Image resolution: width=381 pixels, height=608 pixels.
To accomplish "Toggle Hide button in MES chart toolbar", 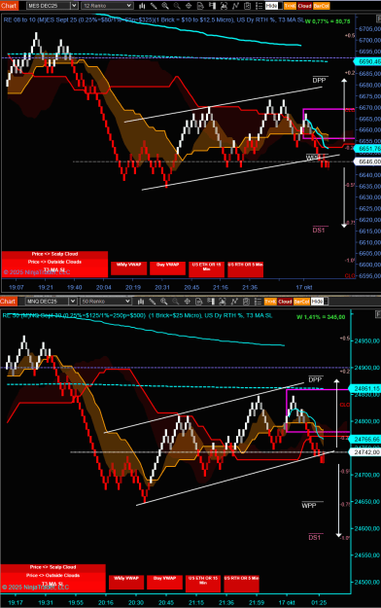I will pos(272,6).
